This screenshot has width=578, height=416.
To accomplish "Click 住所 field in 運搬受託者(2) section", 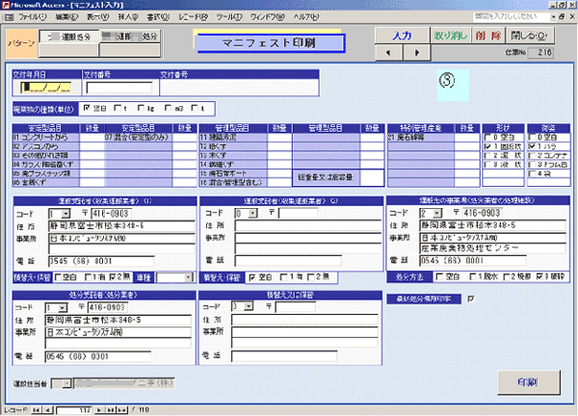I will (x=308, y=225).
